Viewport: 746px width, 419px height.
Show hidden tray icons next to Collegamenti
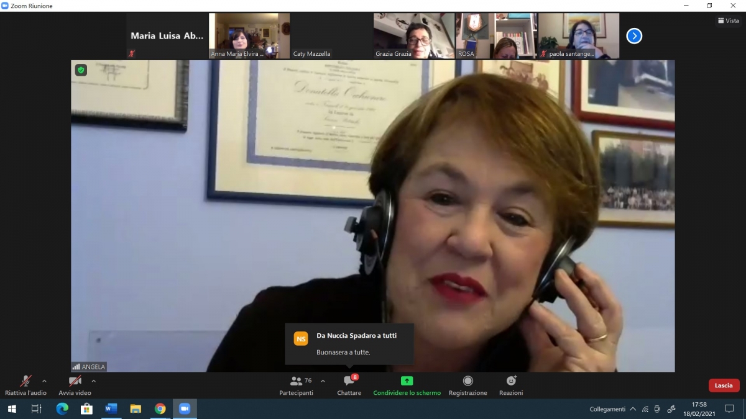633,409
